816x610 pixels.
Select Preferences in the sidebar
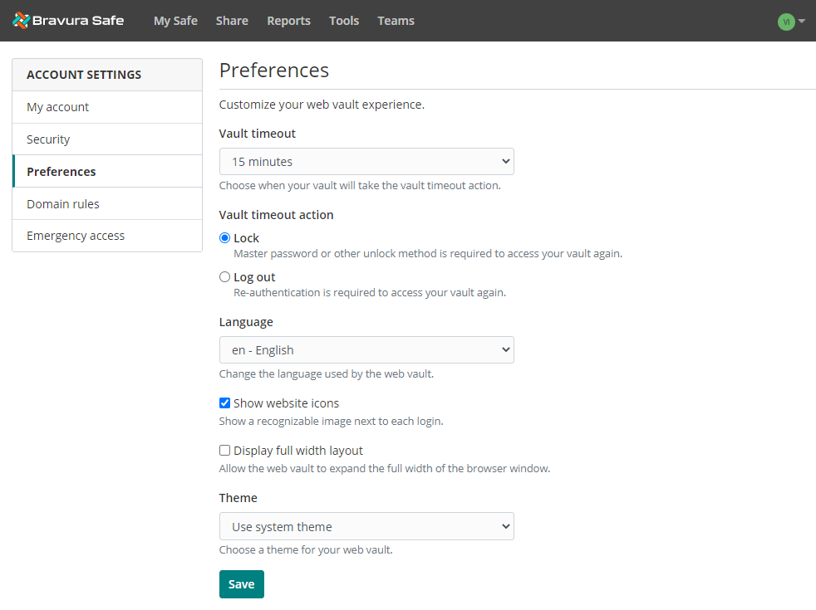pos(61,172)
